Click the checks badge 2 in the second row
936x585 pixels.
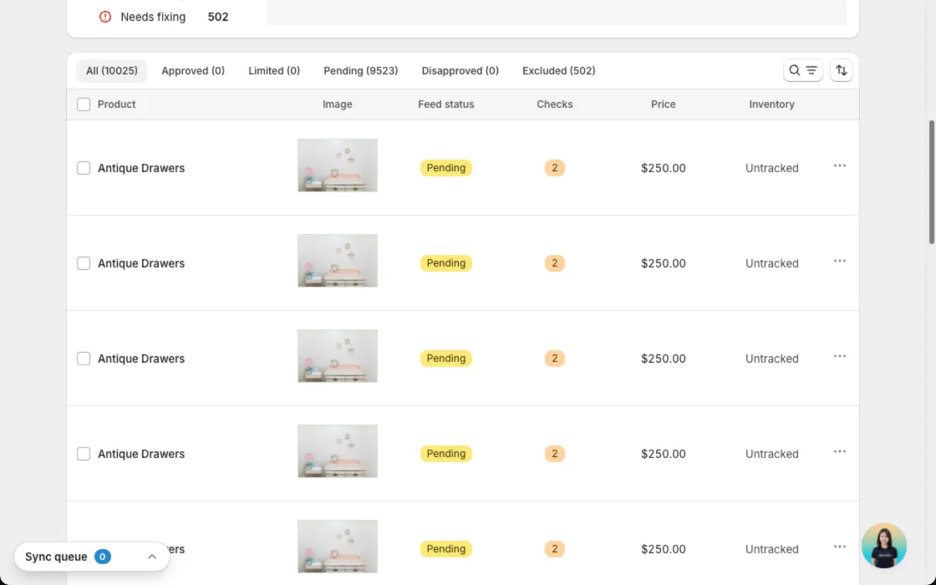click(x=554, y=263)
